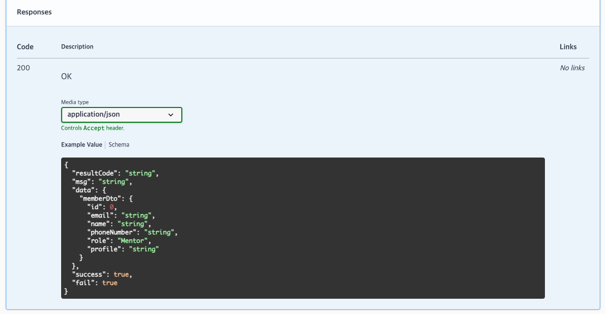Image resolution: width=605 pixels, height=314 pixels.
Task: Click the Code column header
Action: tap(25, 47)
